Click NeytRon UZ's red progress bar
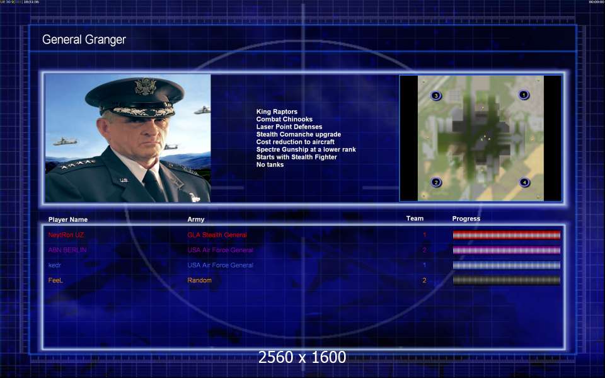This screenshot has height=378, width=605. coord(506,235)
